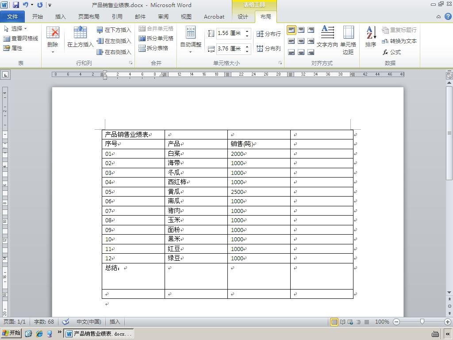Undo the last action
Screen dimensions: 453x340
25,5
